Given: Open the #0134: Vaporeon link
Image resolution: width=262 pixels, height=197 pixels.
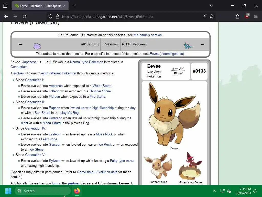Looking at the screenshot, I should (x=134, y=44).
